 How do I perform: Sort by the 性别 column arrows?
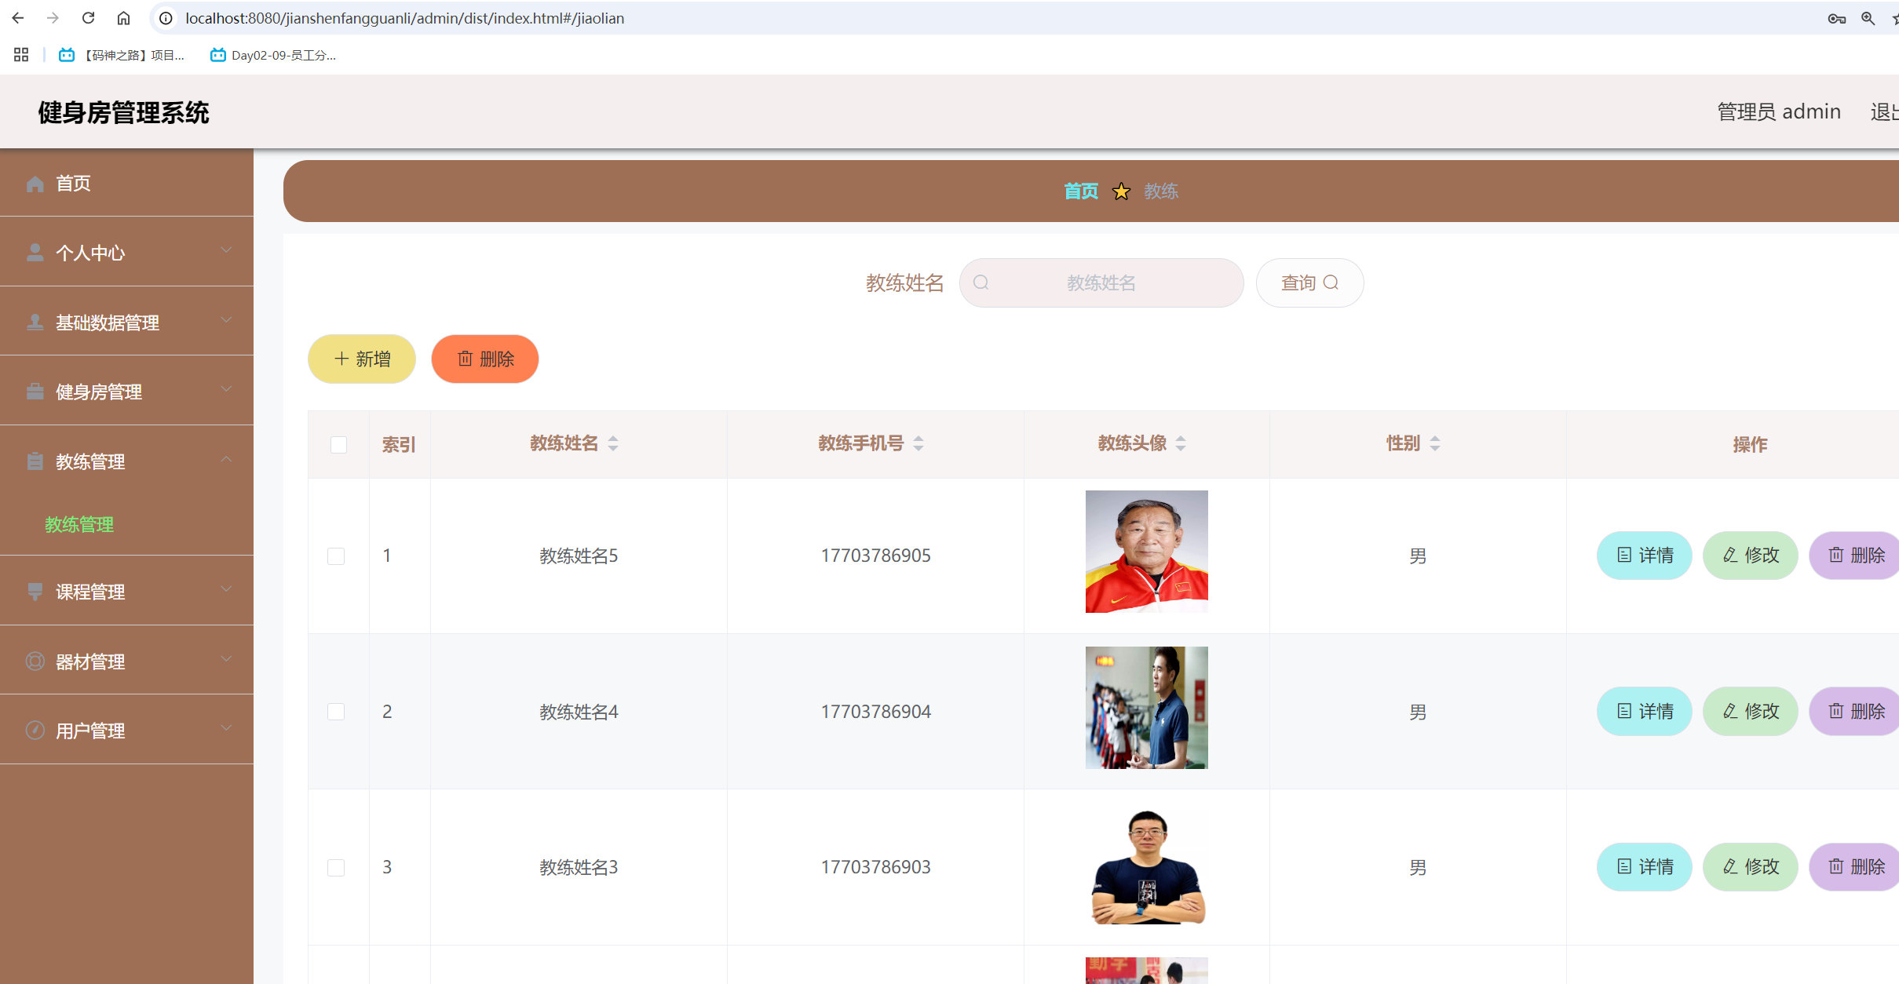point(1435,444)
